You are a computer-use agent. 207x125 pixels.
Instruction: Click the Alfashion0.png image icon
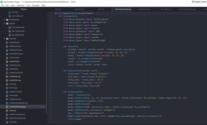tap(7, 50)
